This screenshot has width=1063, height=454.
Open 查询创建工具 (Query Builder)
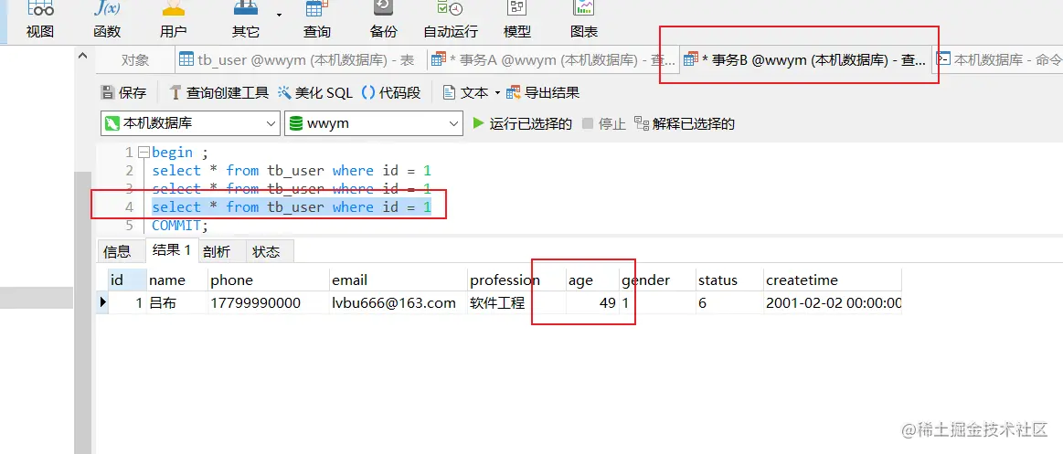pyautogui.click(x=219, y=93)
